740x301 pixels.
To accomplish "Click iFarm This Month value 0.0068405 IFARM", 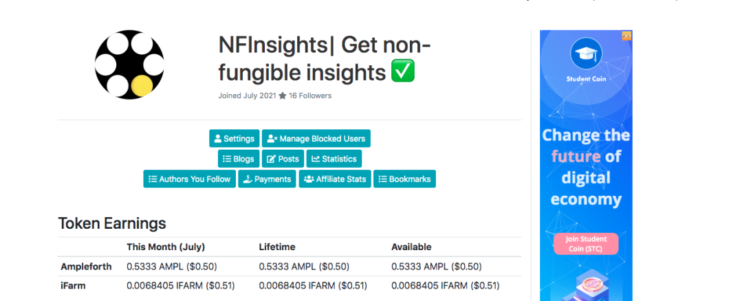I will coord(181,285).
